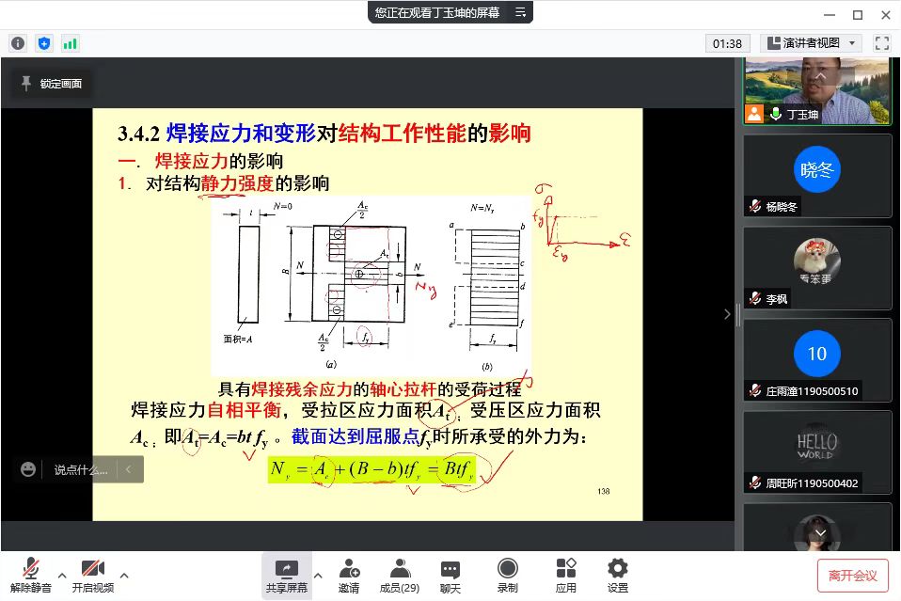Viewport: 901px width, 601px height.
Task: Expand screen viewing banner menu
Action: coord(521,12)
